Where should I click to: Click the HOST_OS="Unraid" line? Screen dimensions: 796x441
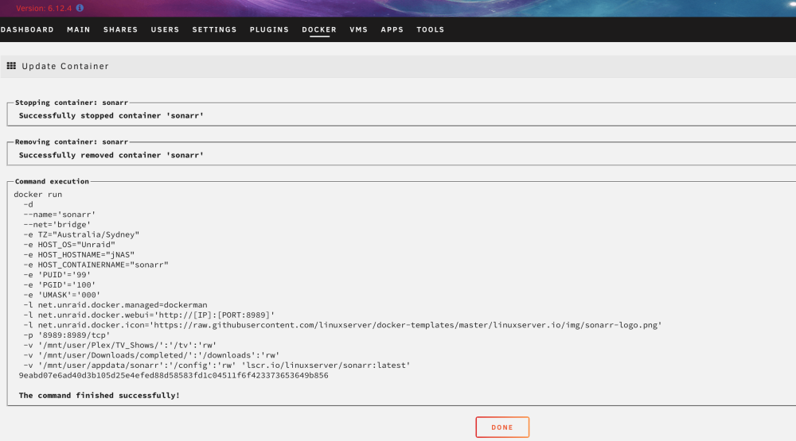click(x=69, y=244)
